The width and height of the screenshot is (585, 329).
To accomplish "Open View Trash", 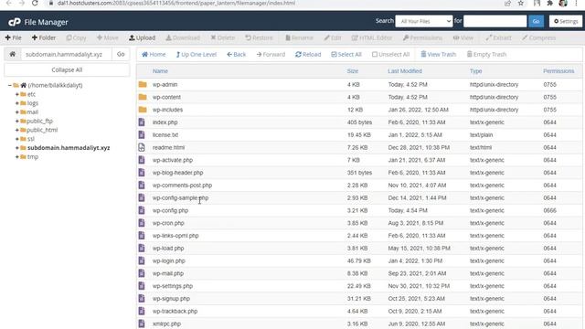I will [x=439, y=55].
